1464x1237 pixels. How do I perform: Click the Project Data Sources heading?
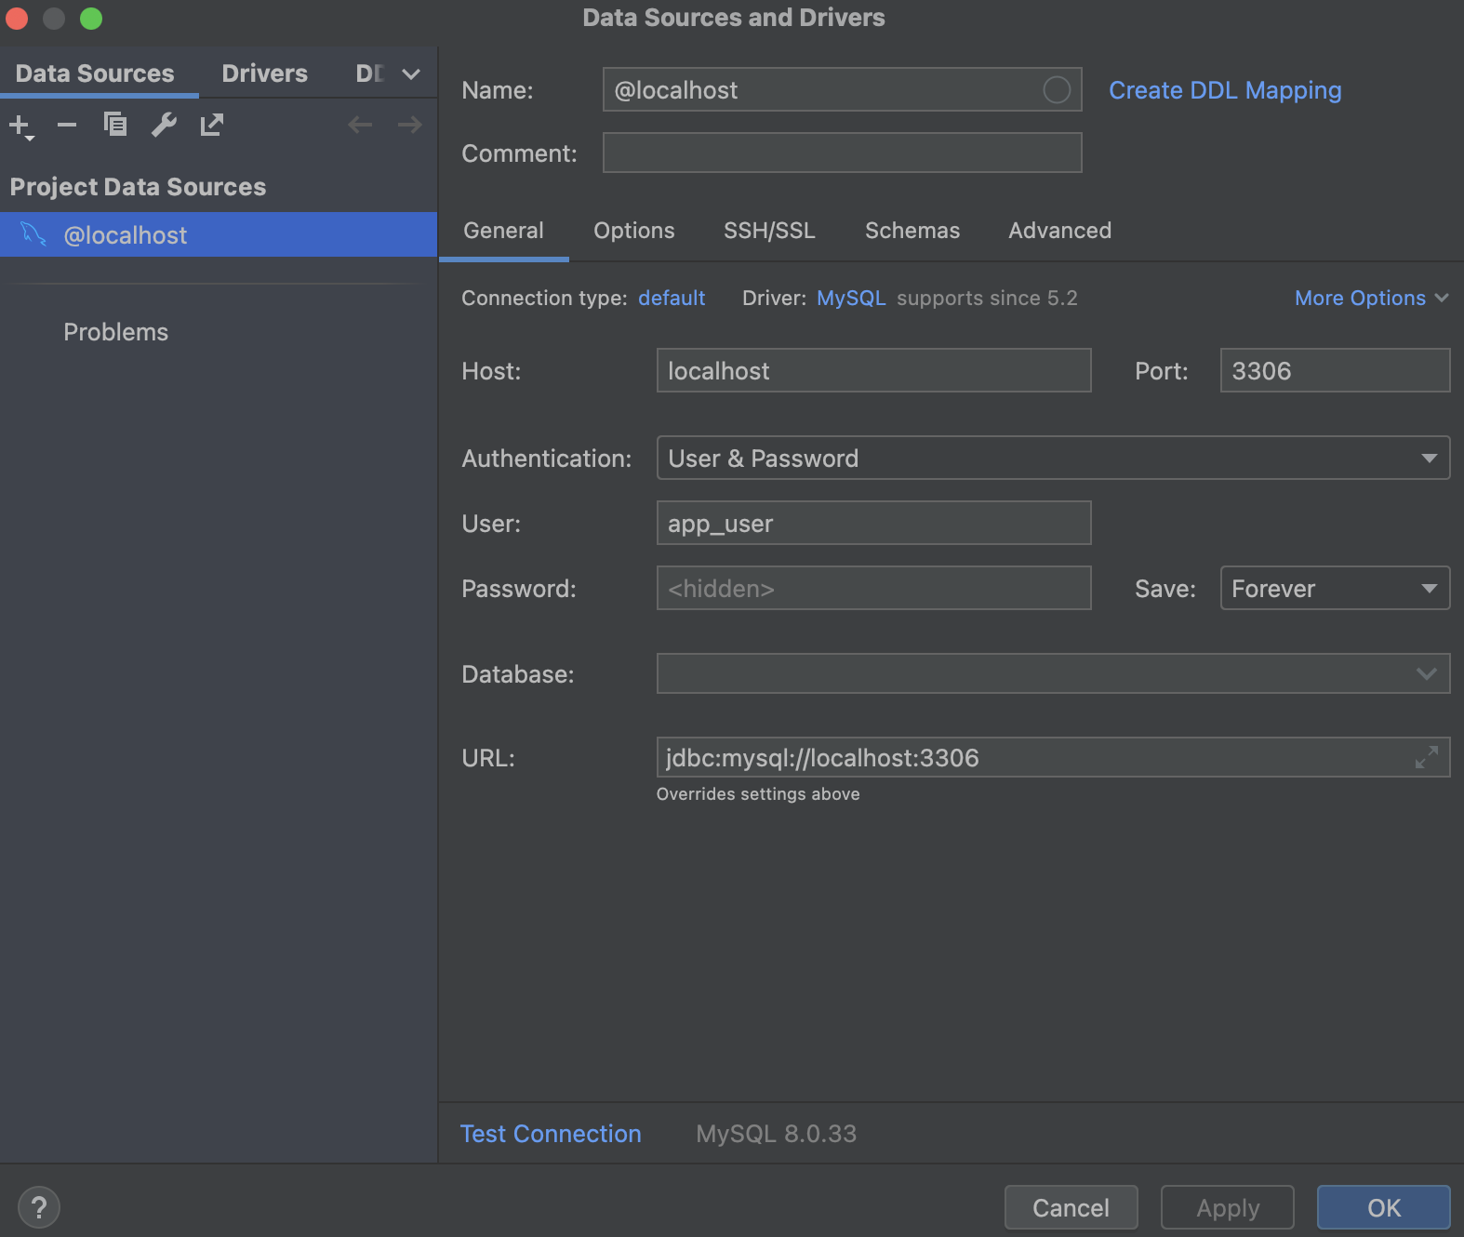(x=138, y=187)
